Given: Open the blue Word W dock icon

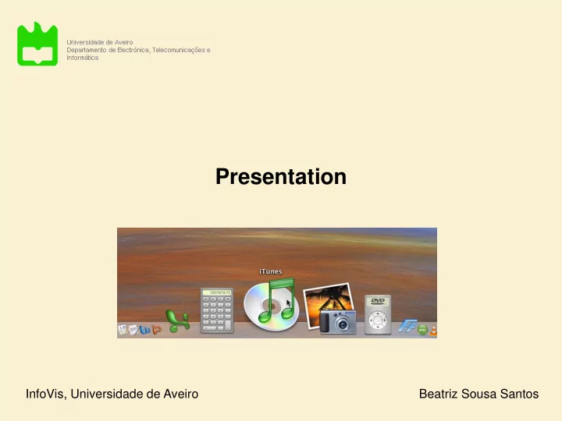Looking at the screenshot, I should pyautogui.click(x=145, y=329).
